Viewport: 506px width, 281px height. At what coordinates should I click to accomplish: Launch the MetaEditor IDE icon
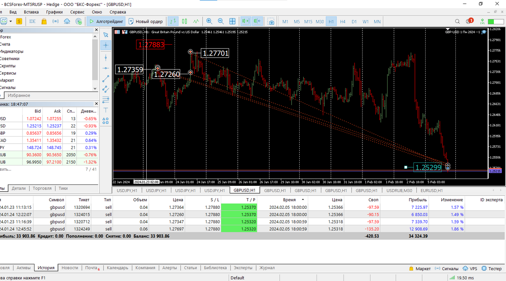pyautogui.click(x=33, y=21)
